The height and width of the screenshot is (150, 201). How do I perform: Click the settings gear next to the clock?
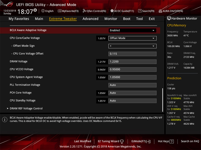(35, 10)
